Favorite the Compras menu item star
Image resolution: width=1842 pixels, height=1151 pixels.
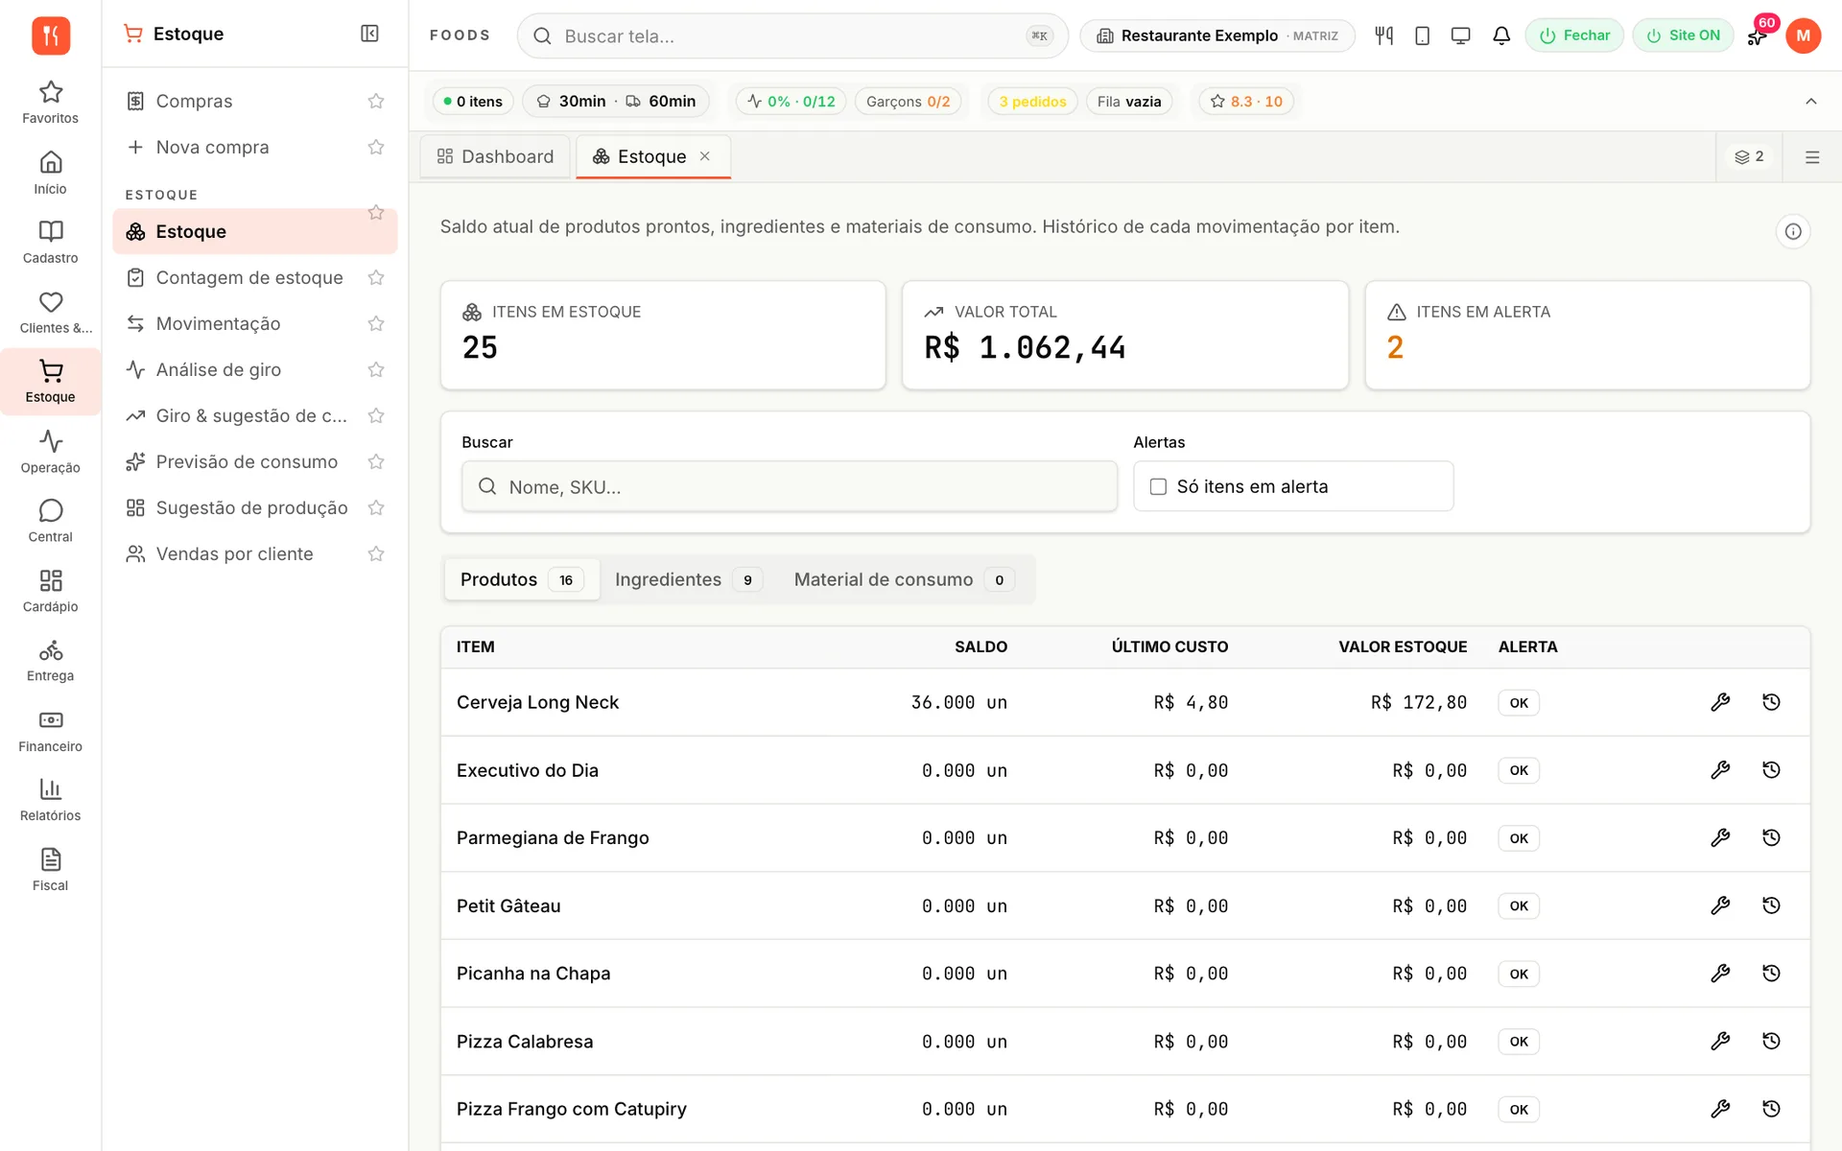tap(376, 101)
